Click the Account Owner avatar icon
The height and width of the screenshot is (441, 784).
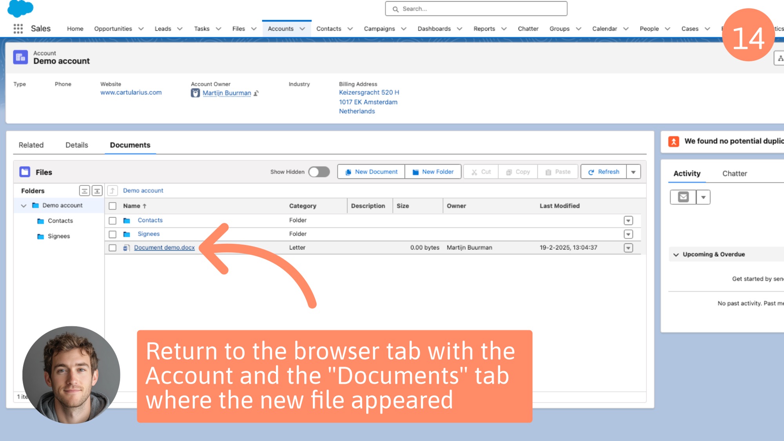click(195, 93)
